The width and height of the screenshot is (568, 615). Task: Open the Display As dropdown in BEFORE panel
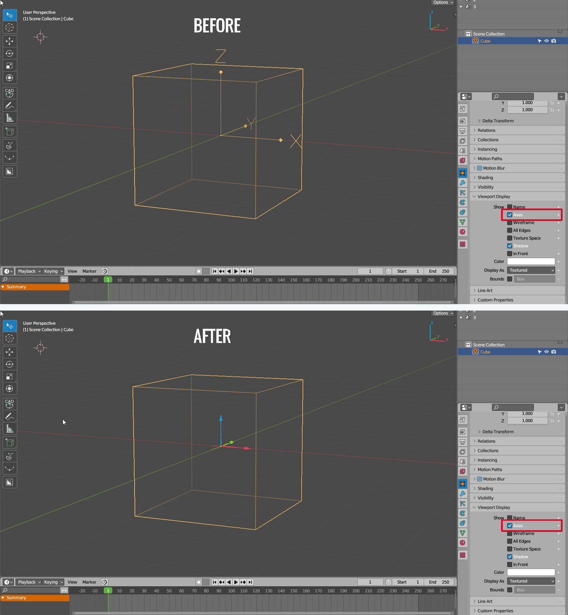[531, 270]
